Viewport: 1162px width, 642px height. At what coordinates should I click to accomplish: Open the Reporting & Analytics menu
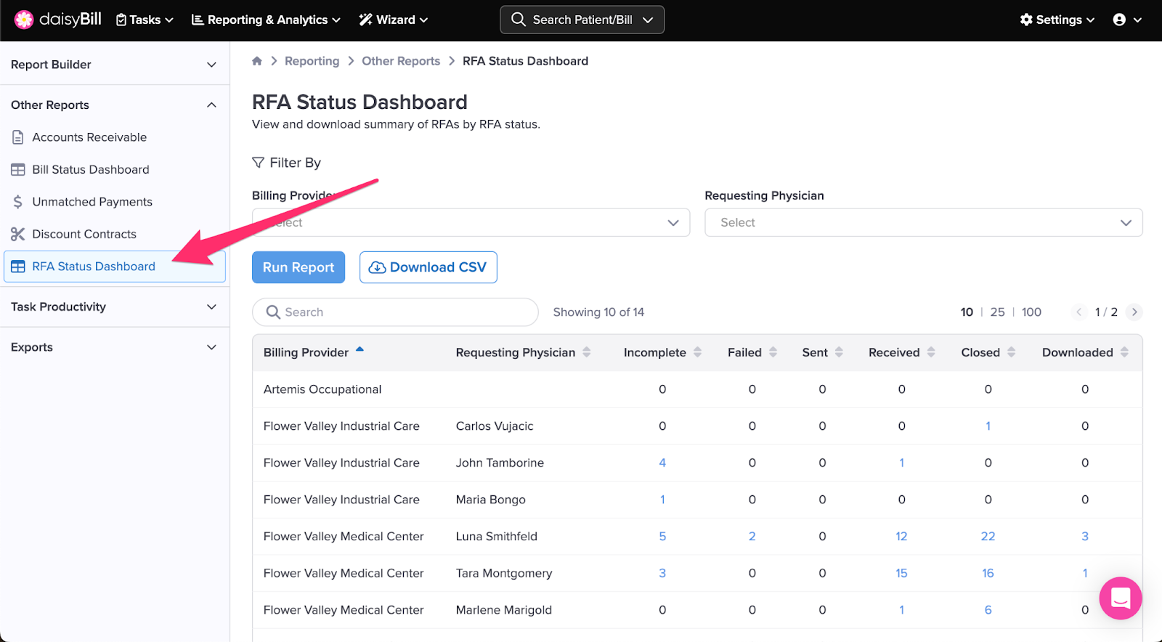(x=266, y=20)
